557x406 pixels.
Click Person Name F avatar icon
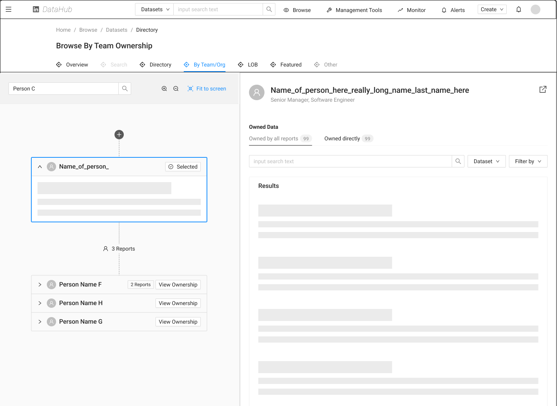pyautogui.click(x=51, y=285)
